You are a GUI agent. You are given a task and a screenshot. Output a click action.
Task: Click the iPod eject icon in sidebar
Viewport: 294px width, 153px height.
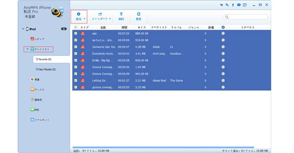pyautogui.click(x=64, y=29)
